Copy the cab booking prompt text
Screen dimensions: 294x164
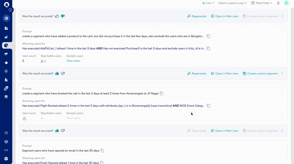(161, 93)
